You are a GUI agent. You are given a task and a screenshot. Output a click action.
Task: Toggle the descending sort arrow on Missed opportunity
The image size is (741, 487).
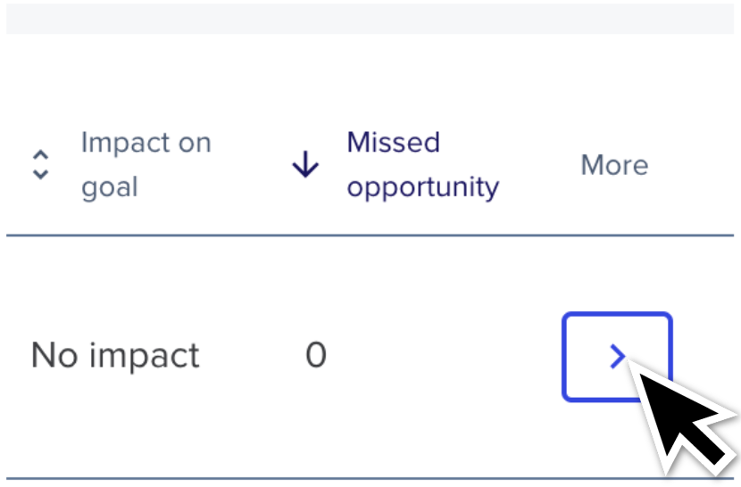pyautogui.click(x=305, y=164)
